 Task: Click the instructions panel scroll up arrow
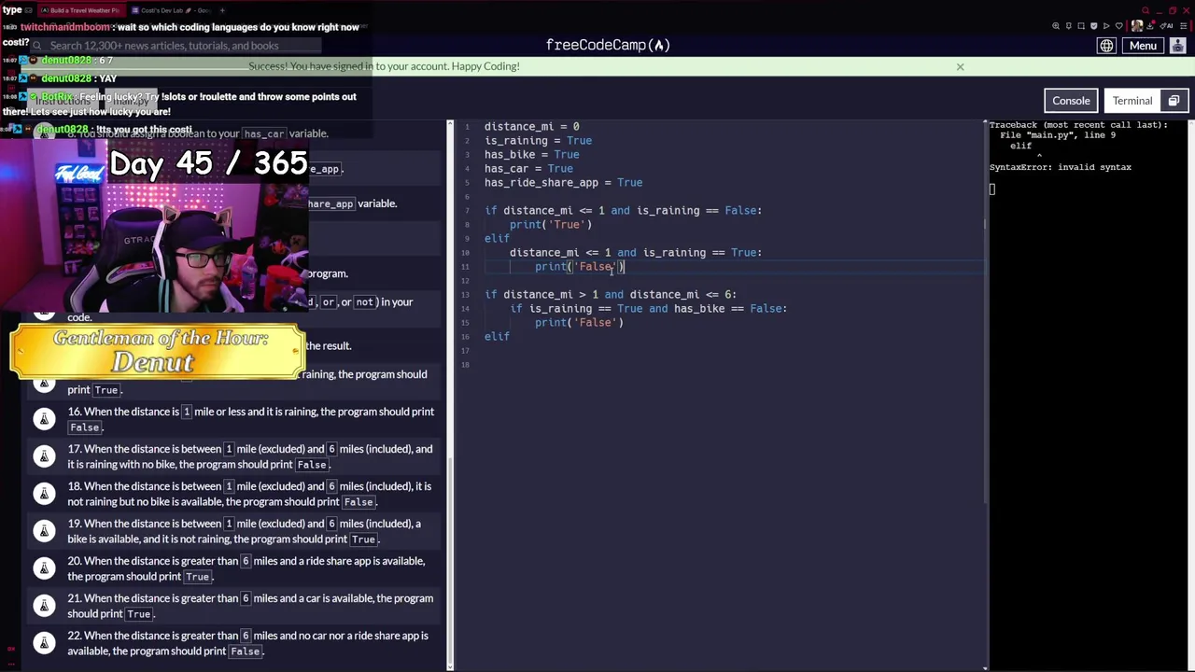point(450,124)
